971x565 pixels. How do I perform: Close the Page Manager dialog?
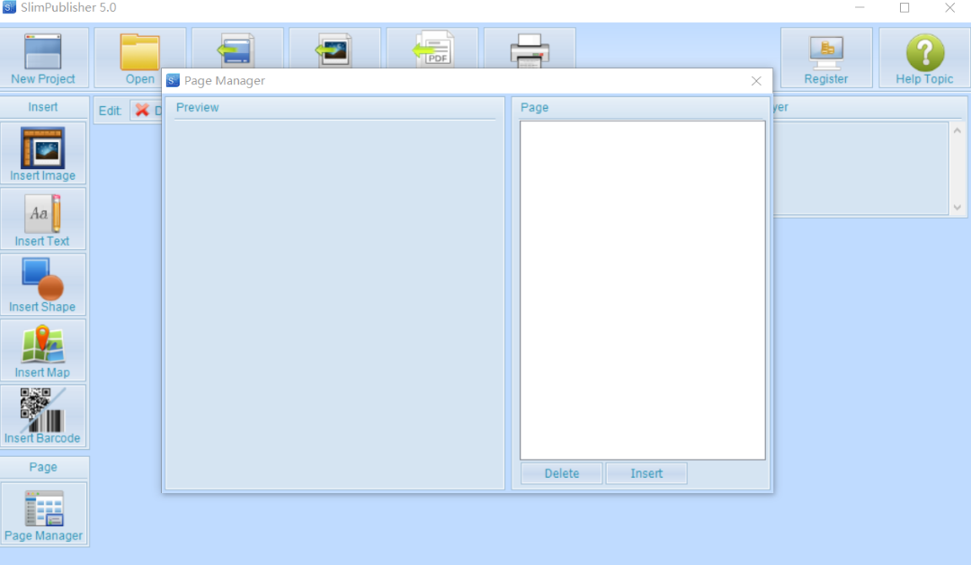pos(756,81)
